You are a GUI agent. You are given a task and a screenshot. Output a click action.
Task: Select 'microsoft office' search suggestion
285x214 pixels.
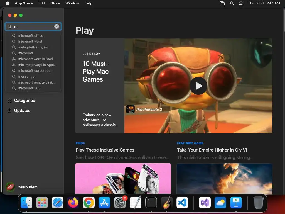point(33,35)
